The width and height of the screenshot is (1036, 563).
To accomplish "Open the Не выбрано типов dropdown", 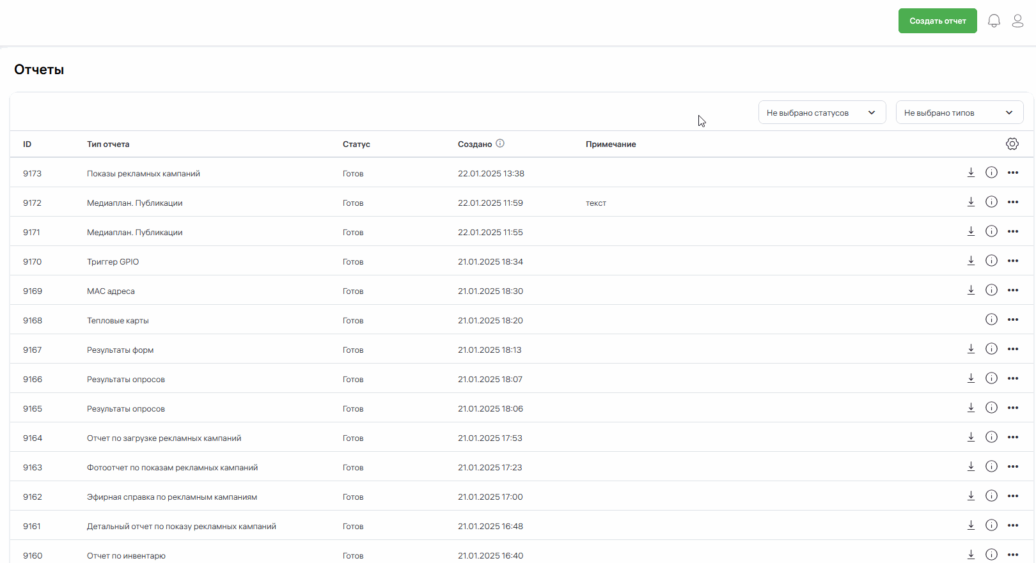I will [x=959, y=112].
